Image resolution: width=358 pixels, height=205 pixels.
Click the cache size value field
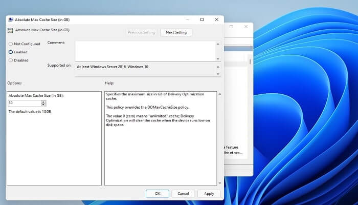[x=24, y=103]
